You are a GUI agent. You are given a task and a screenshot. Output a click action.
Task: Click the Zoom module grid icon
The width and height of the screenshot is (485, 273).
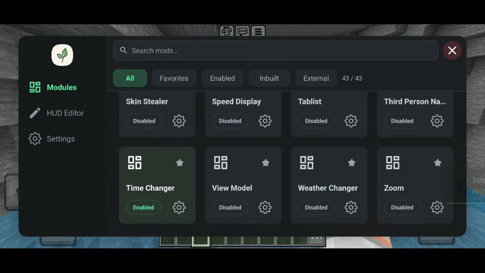tap(393, 163)
